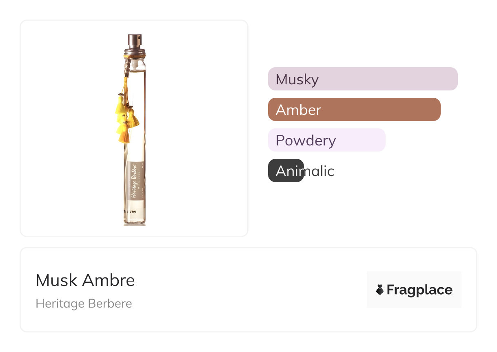497x352 pixels.
Task: Click the spray cap of the perfume bottle
Action: (134, 41)
